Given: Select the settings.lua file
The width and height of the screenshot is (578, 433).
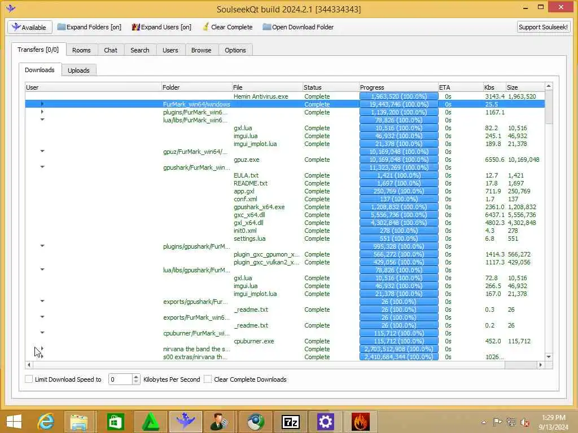Looking at the screenshot, I should pyautogui.click(x=249, y=238).
